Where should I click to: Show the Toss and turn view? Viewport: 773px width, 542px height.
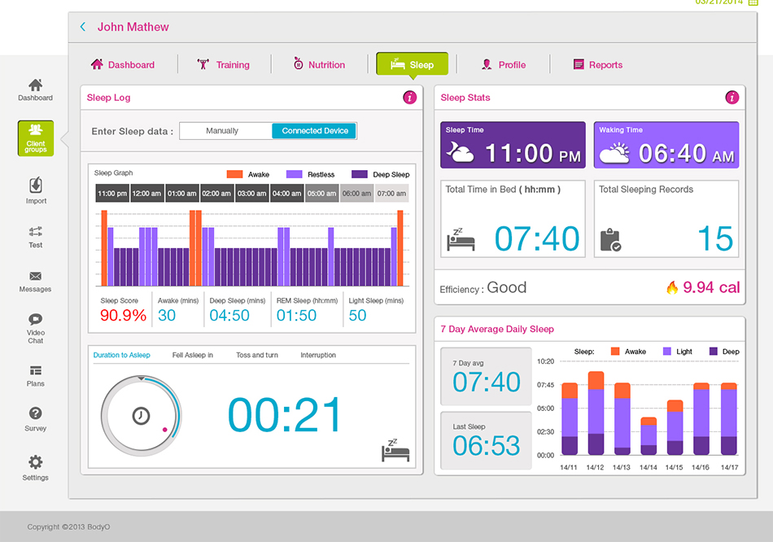[255, 356]
